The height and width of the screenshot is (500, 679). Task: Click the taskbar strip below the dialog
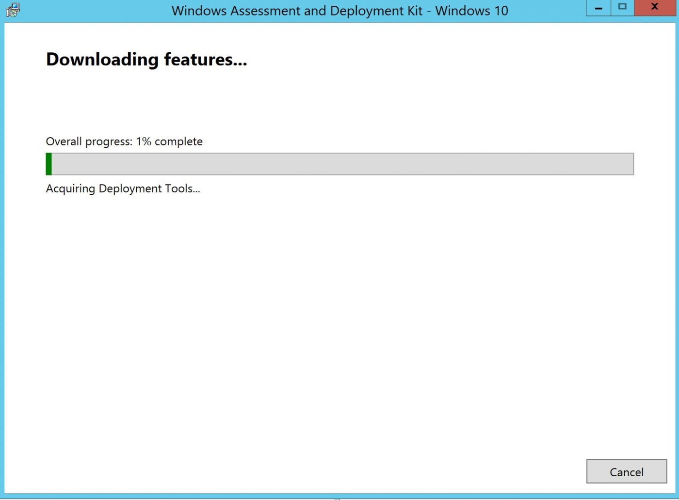[339, 497]
